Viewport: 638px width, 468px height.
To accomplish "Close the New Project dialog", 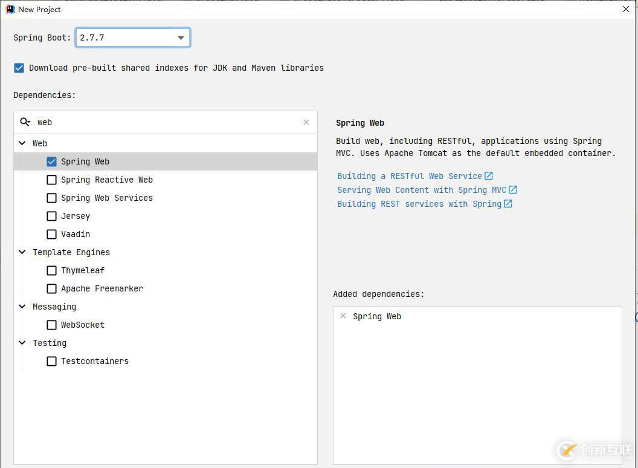I will click(626, 9).
